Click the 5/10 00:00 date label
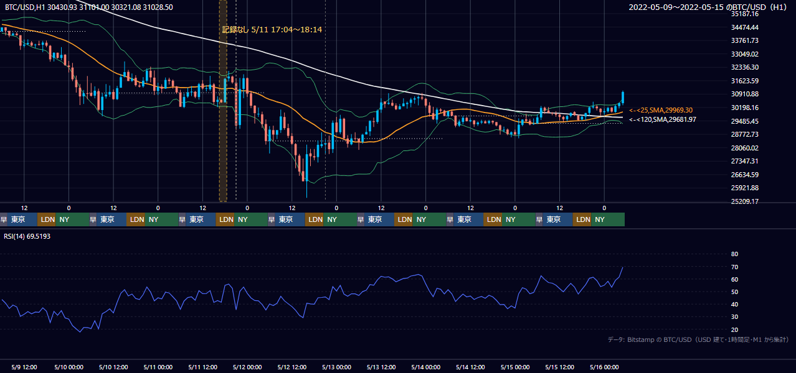The image size is (796, 373). coord(69,367)
